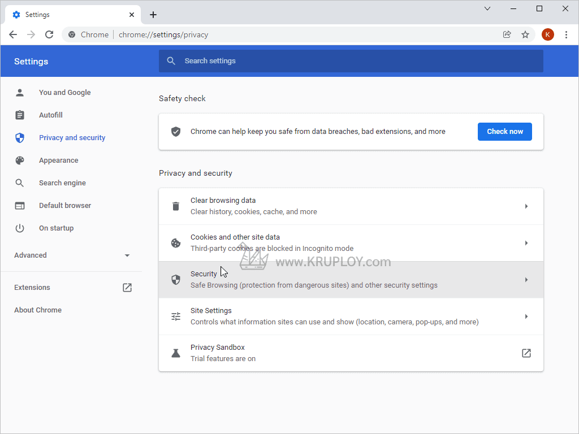Open About Chrome page
579x434 pixels.
point(38,310)
